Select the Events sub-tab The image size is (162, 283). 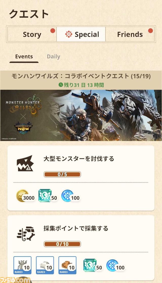tap(24, 56)
